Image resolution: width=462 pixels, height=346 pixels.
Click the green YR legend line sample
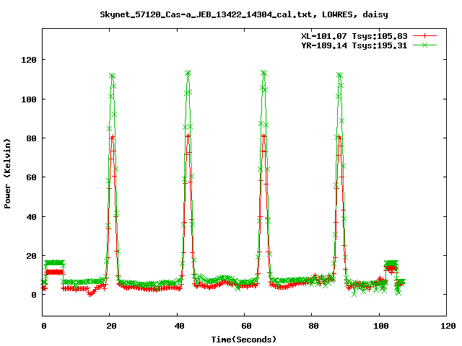coord(424,45)
